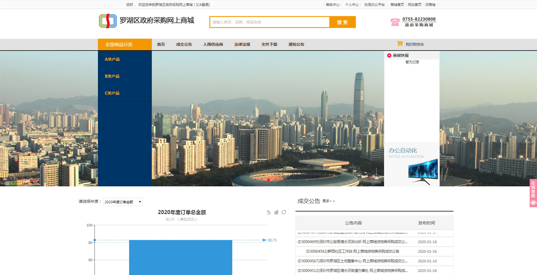537x275 pixels.
Task: Click phone number 0755-82230808
Action: (419, 19)
